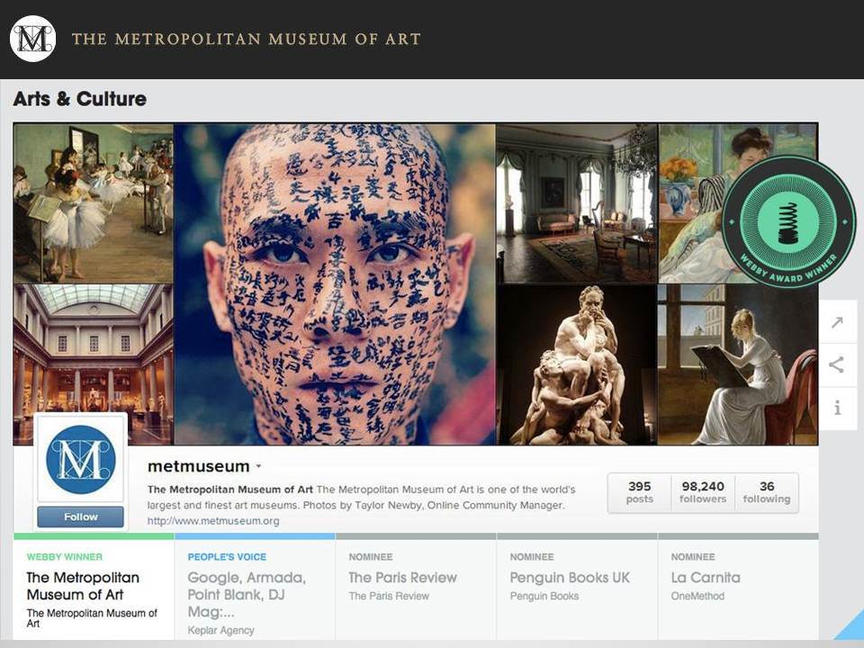Click The Metropolitan Museum of Art header title
The width and height of the screenshot is (864, 648).
247,39
